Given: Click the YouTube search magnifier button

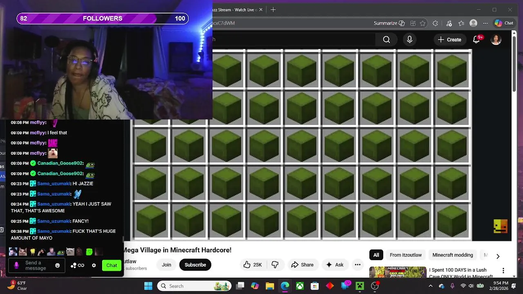Looking at the screenshot, I should tap(387, 40).
